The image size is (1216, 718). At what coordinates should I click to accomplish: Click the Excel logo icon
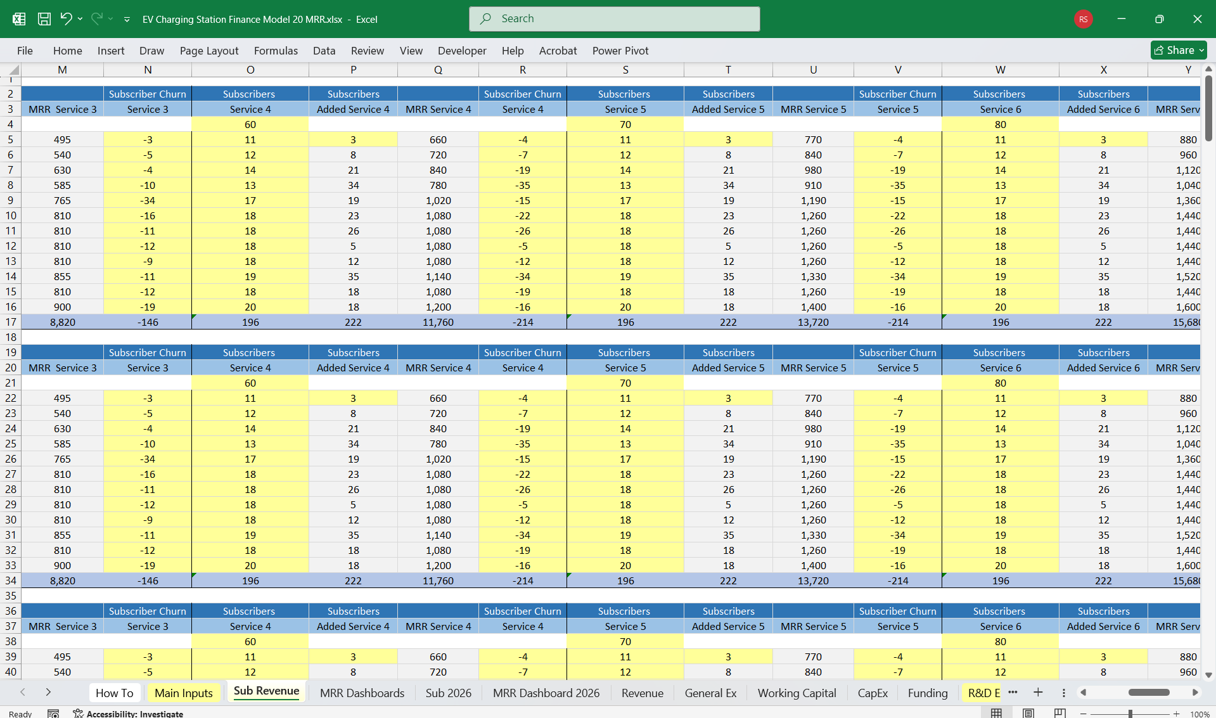[x=19, y=19]
